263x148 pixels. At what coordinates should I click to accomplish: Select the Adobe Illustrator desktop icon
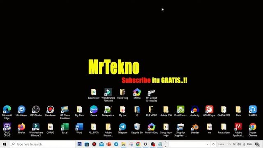[108, 129]
